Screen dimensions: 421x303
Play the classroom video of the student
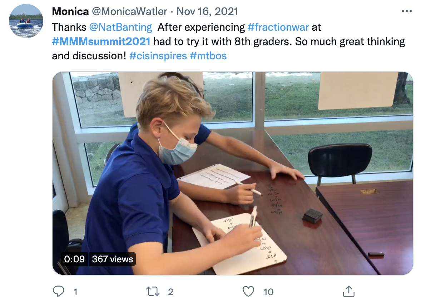[x=232, y=173]
